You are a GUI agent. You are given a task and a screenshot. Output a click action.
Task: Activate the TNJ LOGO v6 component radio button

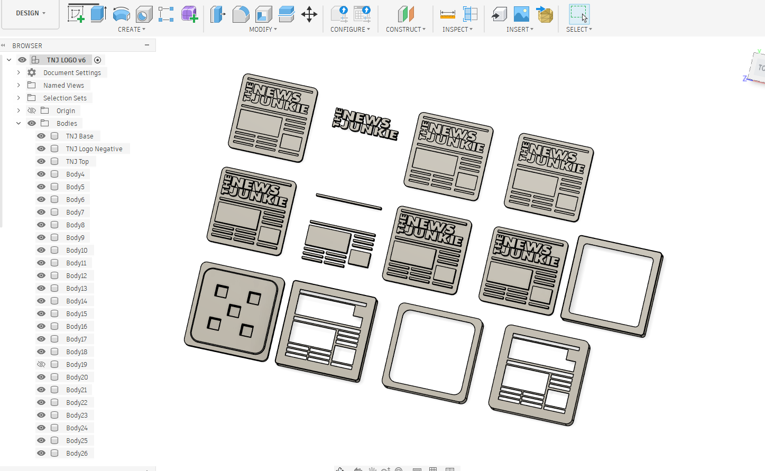coord(97,60)
